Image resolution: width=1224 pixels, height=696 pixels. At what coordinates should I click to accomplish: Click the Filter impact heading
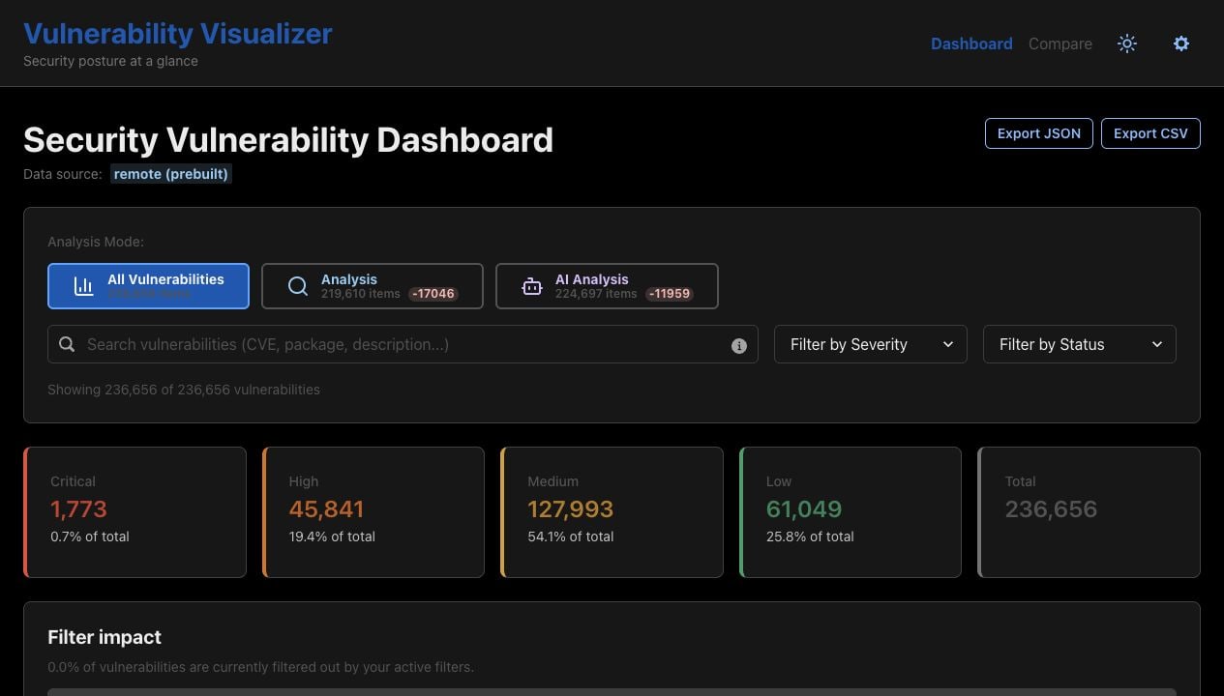pos(104,637)
